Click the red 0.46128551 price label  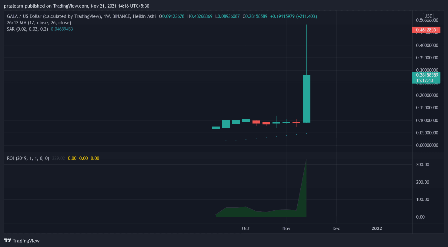[426, 30]
